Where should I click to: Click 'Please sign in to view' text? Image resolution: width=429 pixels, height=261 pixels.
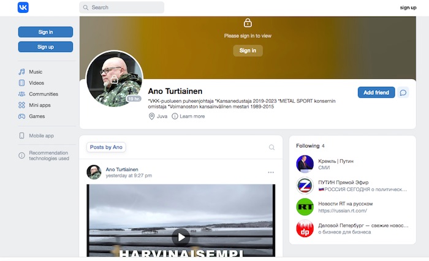coord(248,36)
